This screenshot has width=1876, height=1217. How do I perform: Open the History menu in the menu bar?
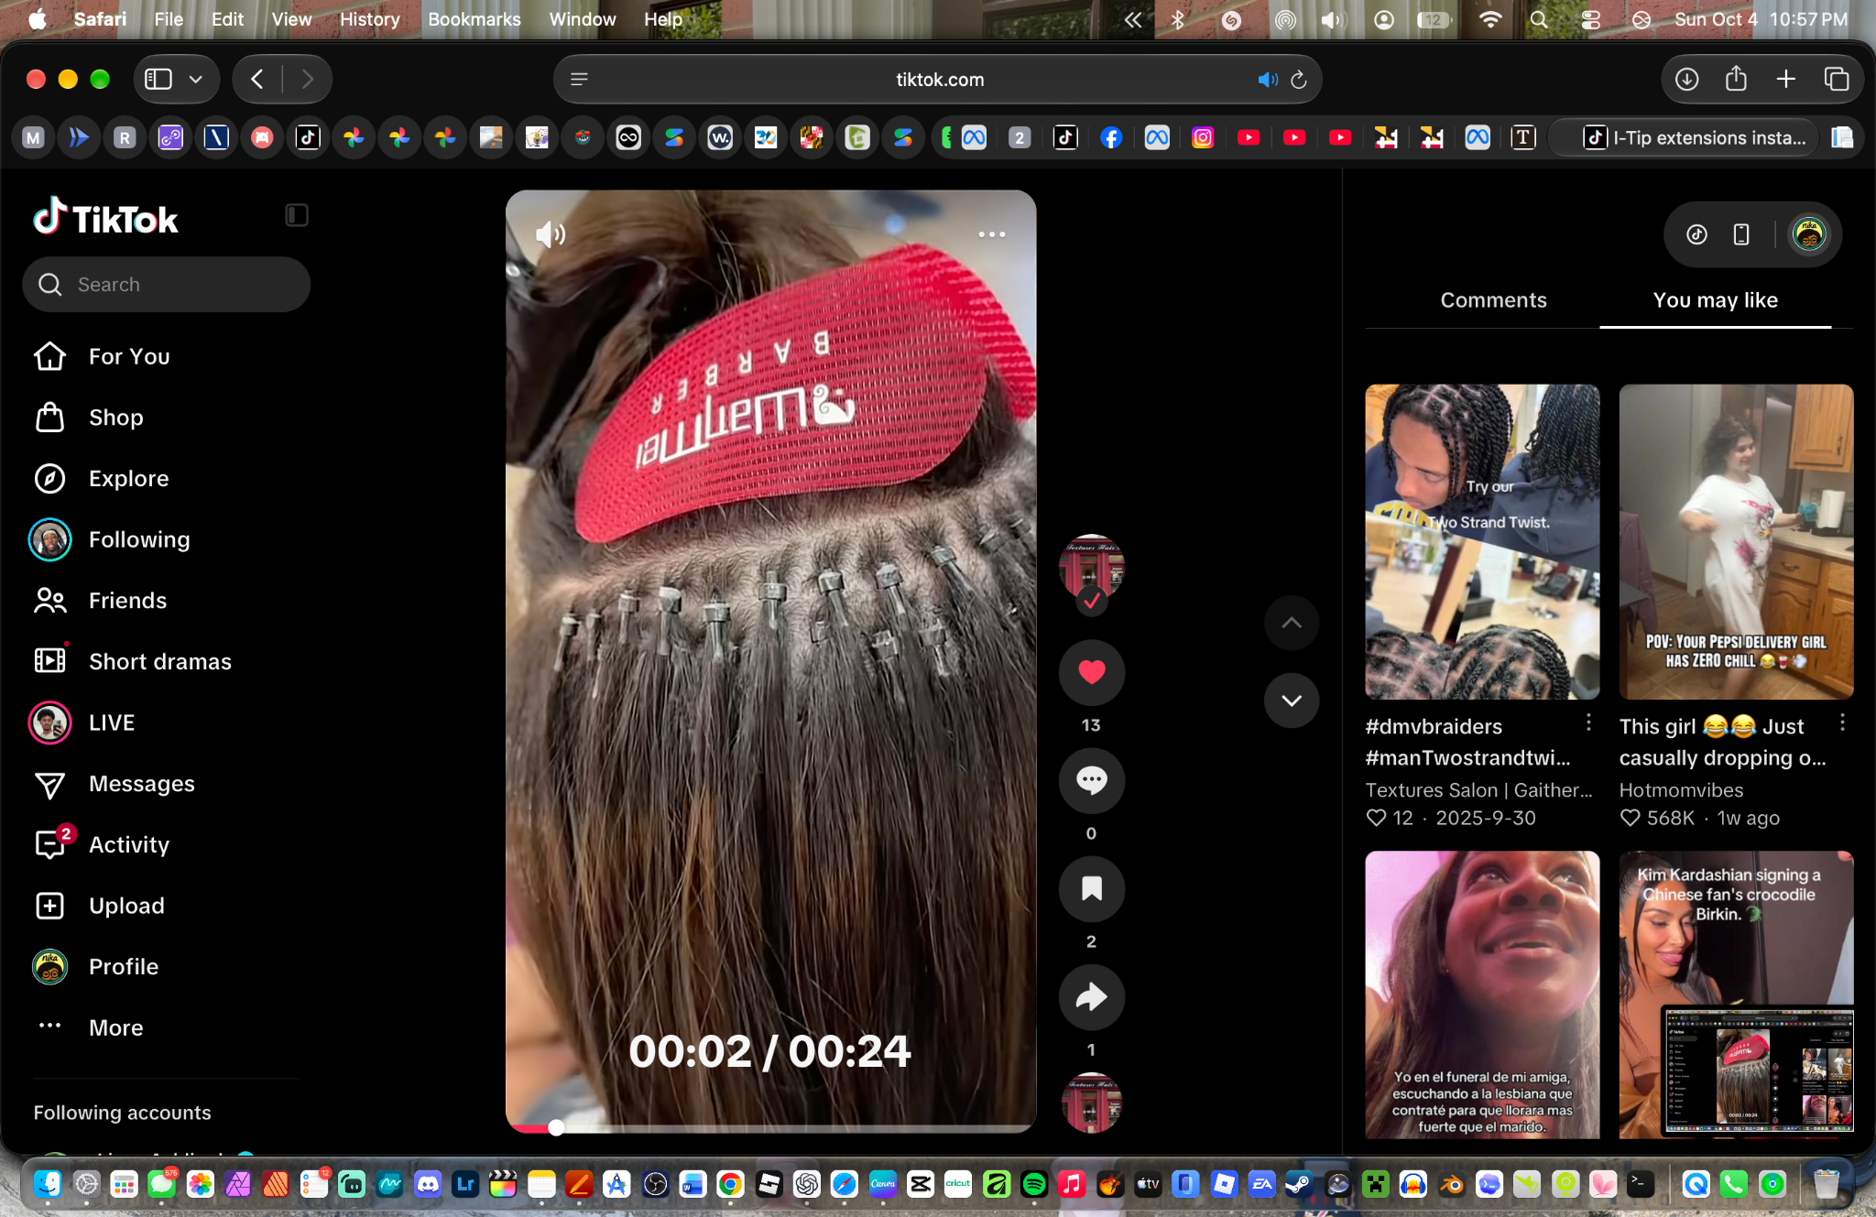pyautogui.click(x=369, y=19)
